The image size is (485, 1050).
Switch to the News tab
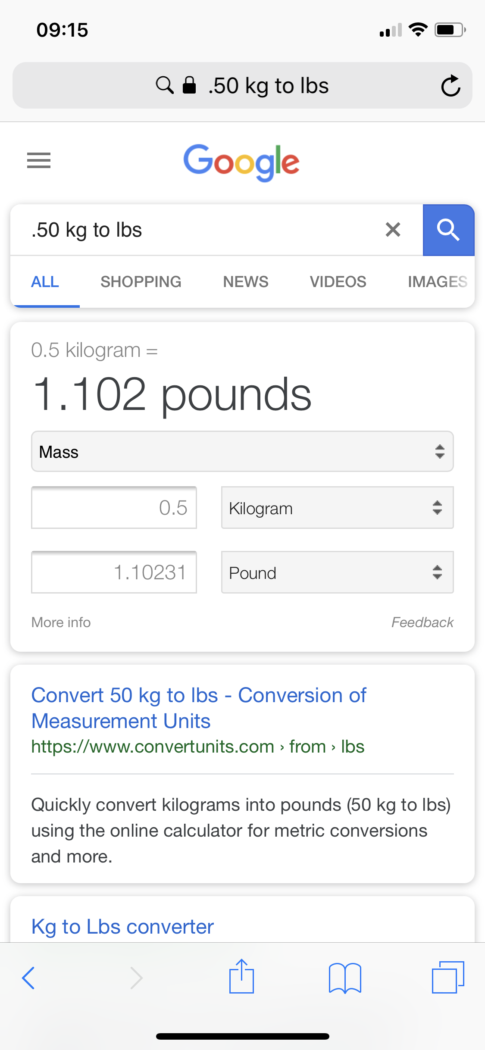pos(246,282)
